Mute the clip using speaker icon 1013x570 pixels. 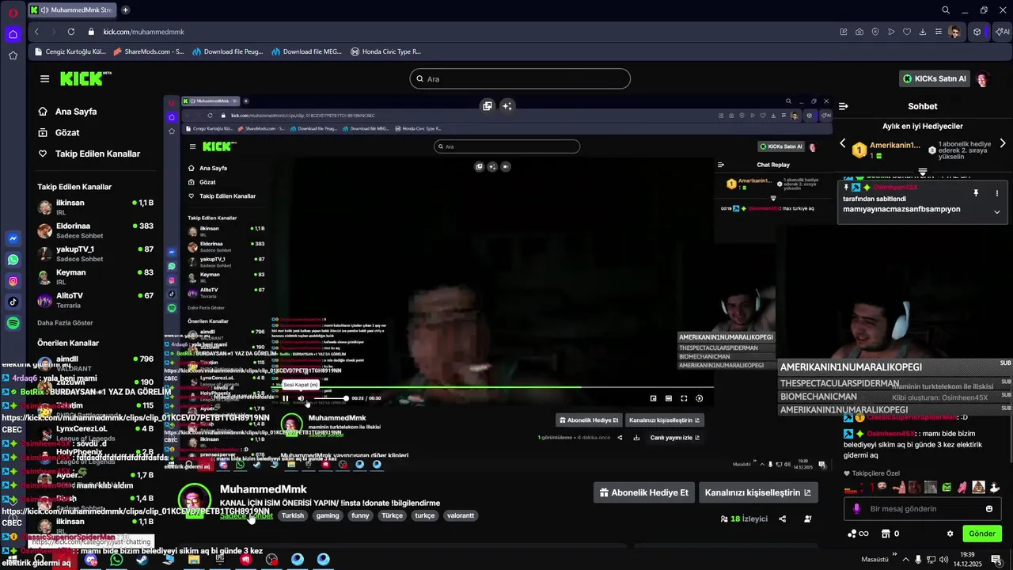point(301,398)
